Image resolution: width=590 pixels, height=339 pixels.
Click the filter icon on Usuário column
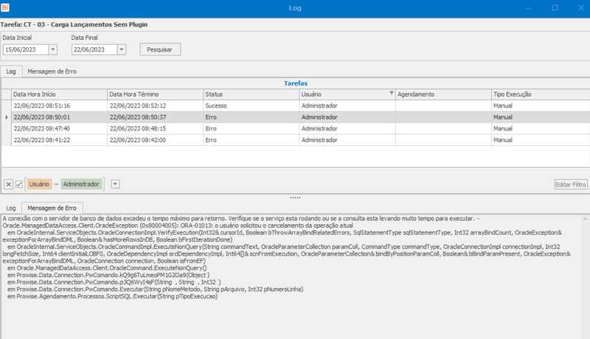(x=392, y=93)
